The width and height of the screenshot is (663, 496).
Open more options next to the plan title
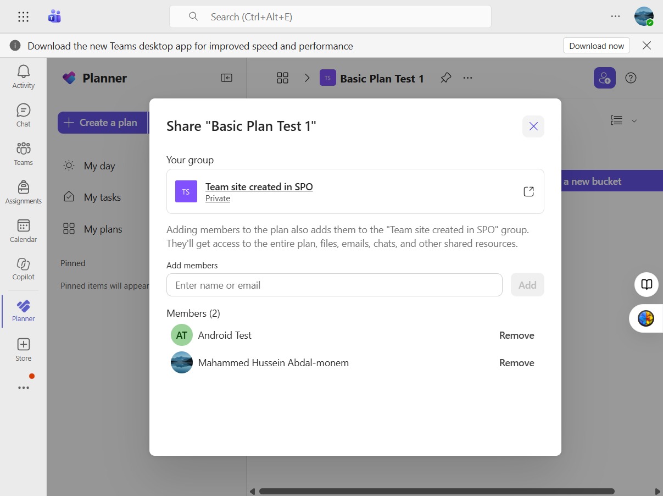(x=467, y=78)
